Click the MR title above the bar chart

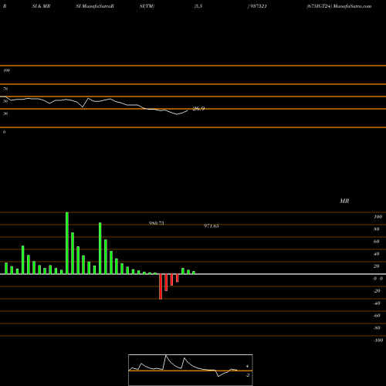click(x=344, y=201)
